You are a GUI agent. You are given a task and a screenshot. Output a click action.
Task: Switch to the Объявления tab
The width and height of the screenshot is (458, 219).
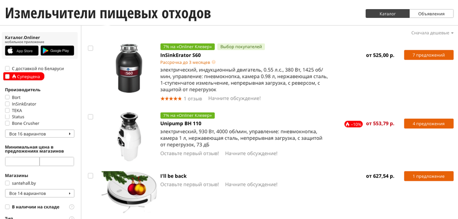coord(431,14)
